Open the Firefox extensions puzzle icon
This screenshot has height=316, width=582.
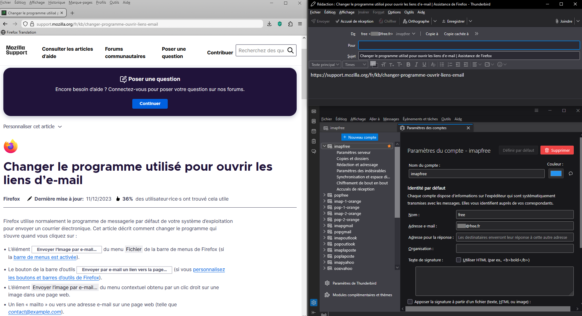click(x=290, y=24)
